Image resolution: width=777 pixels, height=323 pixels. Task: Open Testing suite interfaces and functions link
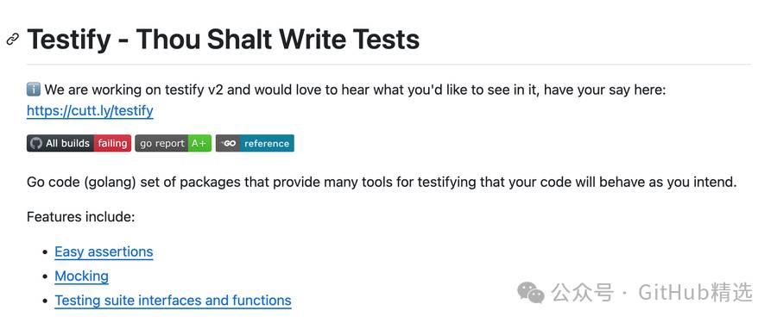[x=173, y=301]
